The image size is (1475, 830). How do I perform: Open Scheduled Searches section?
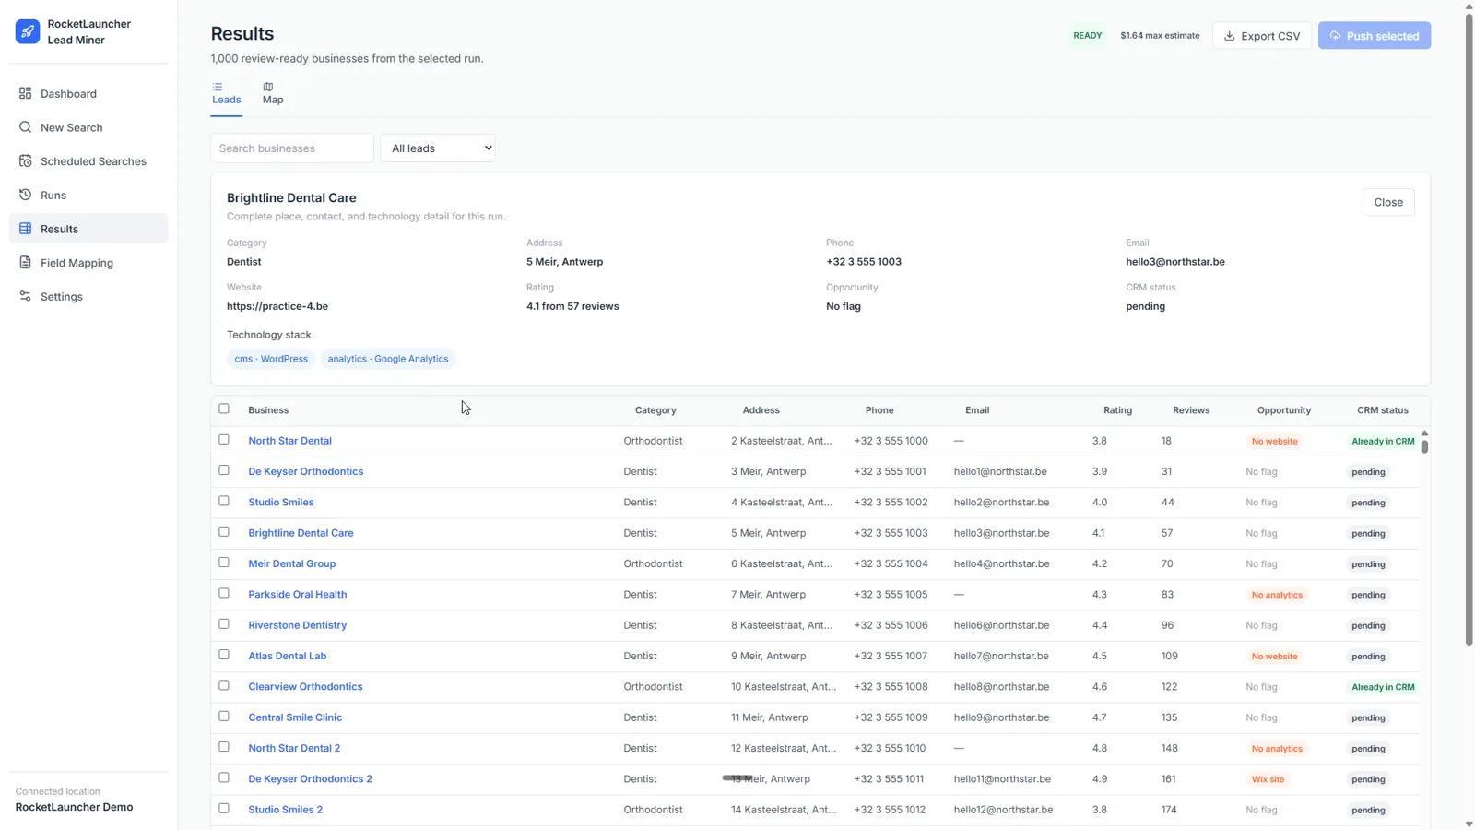coord(88,161)
